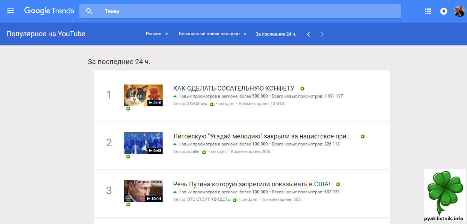Click total new views 603 978
The image size is (467, 224).
click(332, 192)
